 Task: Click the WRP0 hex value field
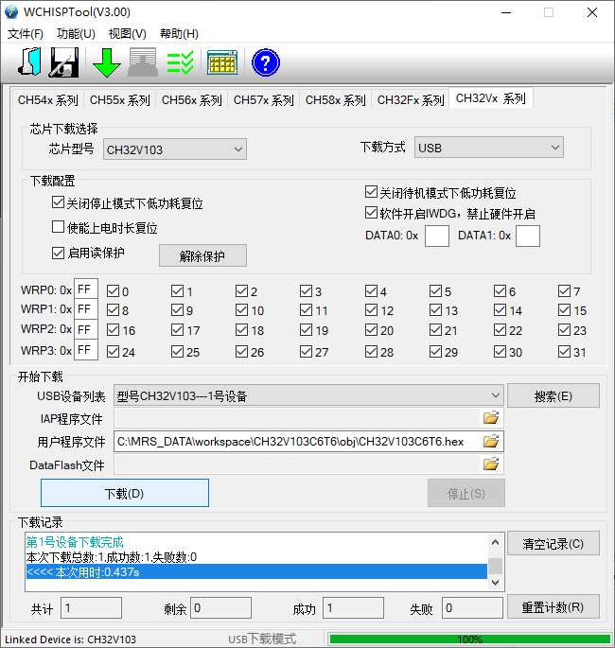tap(86, 289)
